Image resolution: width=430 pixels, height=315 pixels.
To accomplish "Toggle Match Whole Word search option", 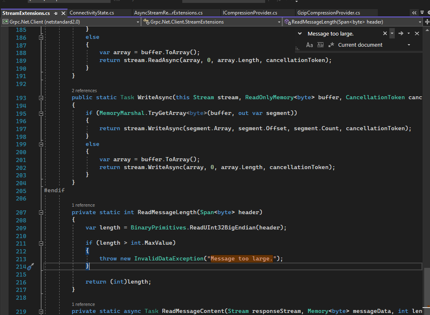I will [320, 45].
